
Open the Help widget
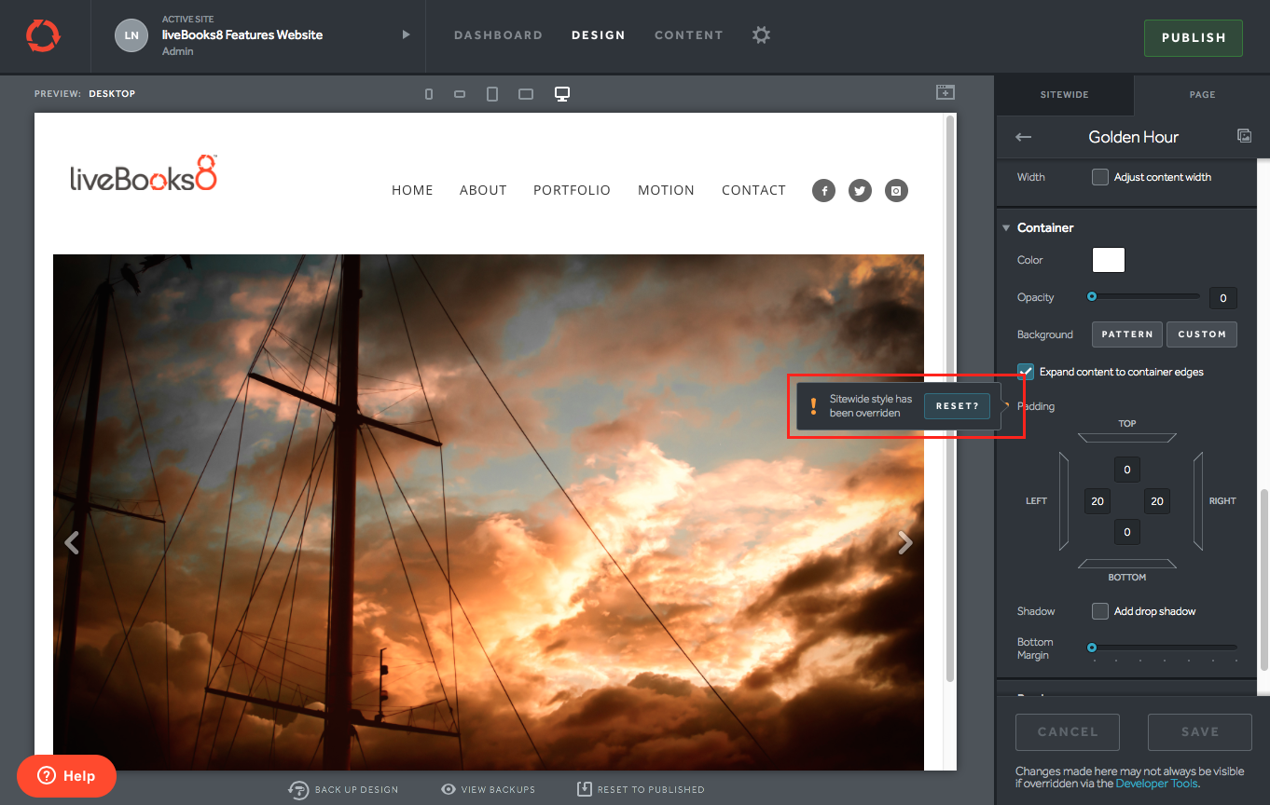coord(66,775)
